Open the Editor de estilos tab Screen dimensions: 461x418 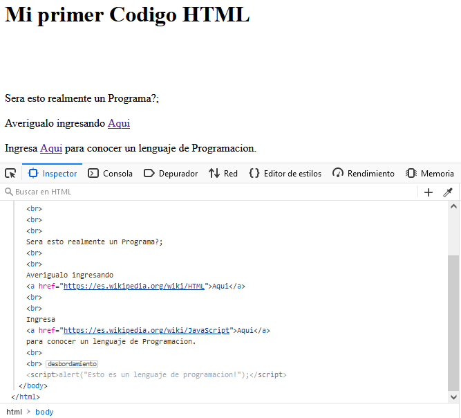click(x=285, y=174)
